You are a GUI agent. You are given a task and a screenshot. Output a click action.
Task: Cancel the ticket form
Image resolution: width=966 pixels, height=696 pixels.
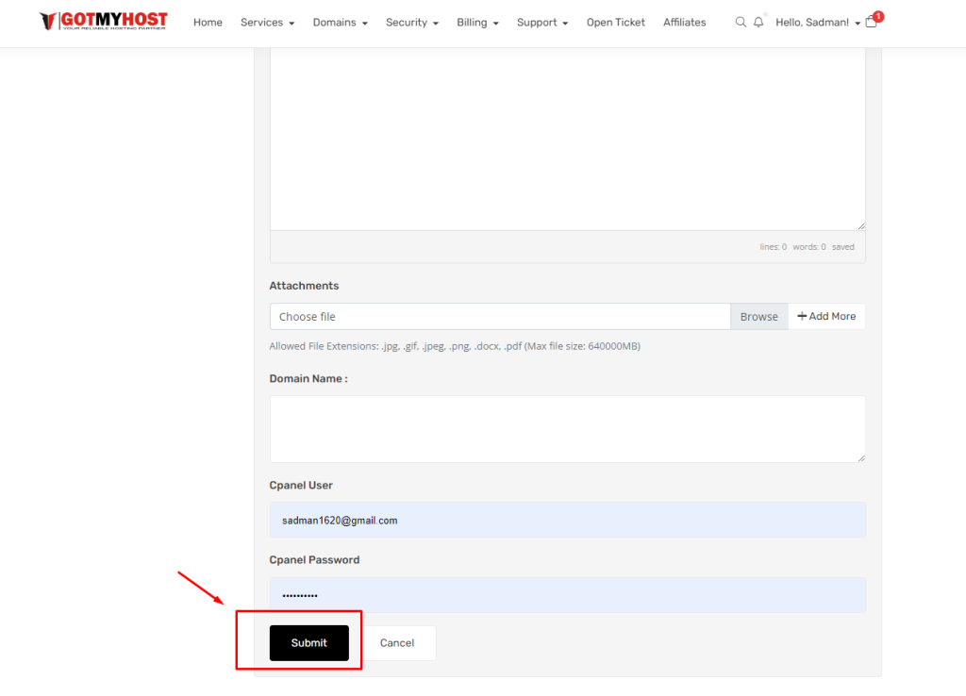point(397,642)
